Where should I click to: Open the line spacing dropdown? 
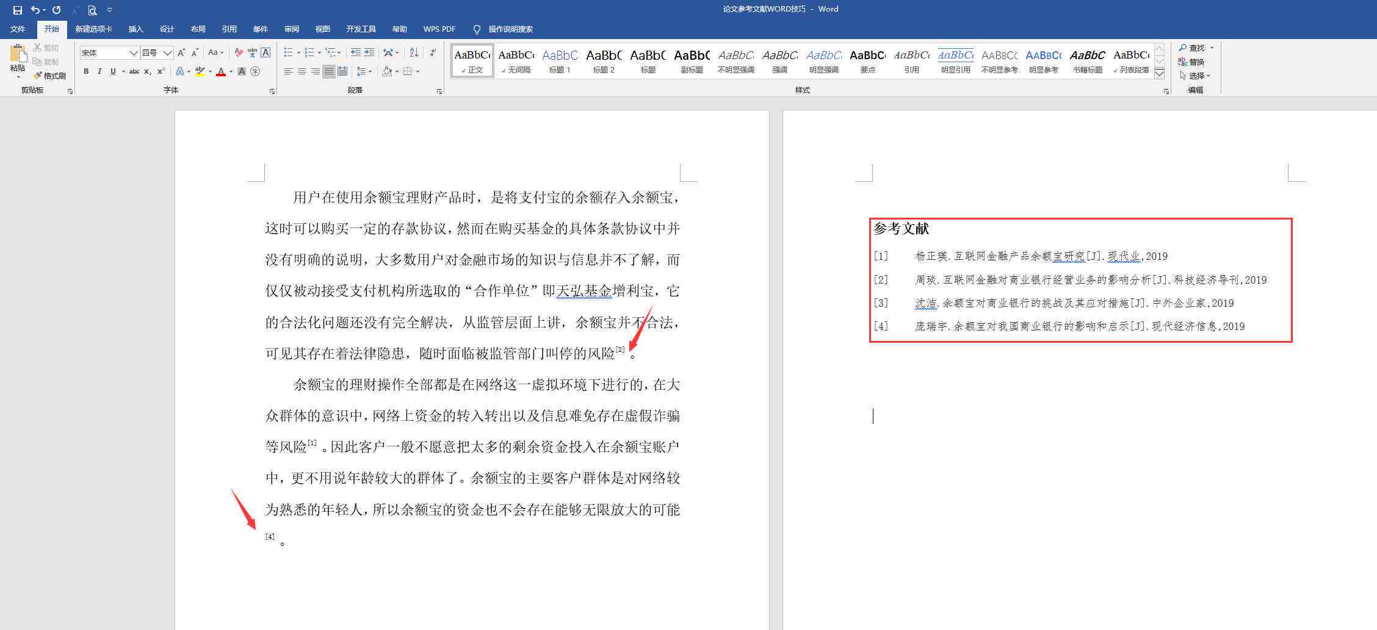364,72
